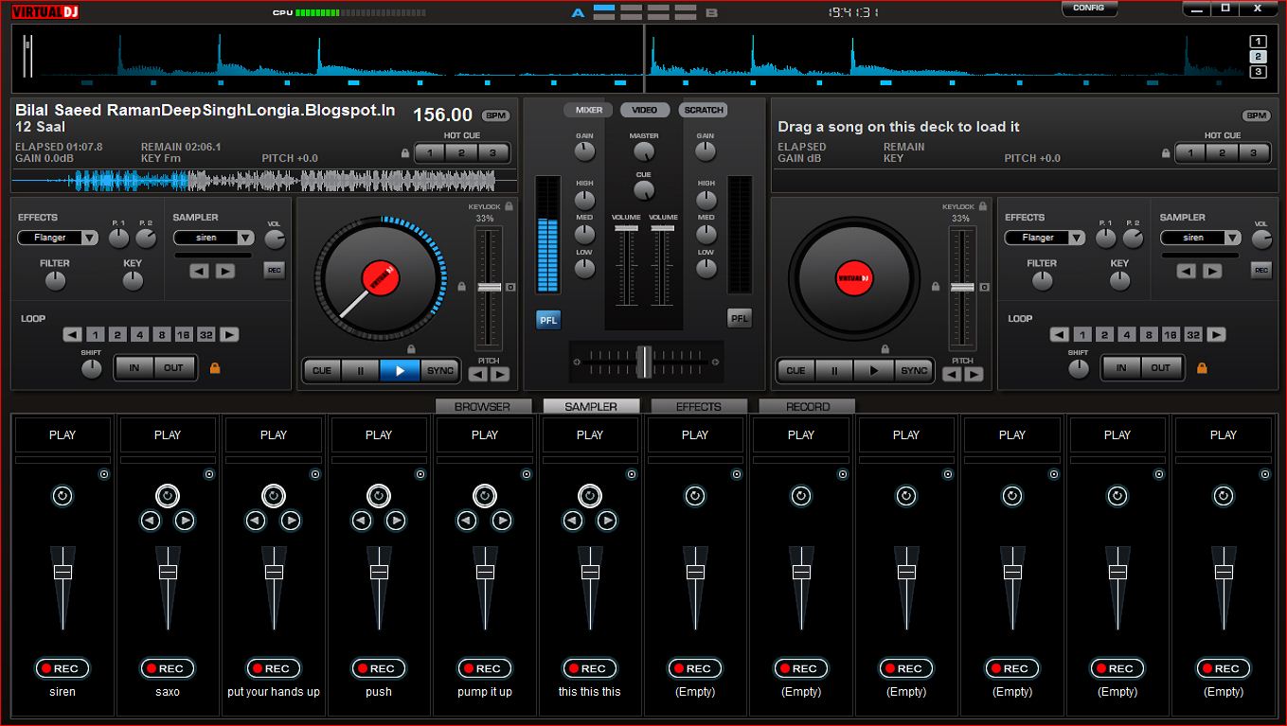Click the pitch reset square on left deck
Image resolution: width=1287 pixels, height=726 pixels.
(x=510, y=287)
